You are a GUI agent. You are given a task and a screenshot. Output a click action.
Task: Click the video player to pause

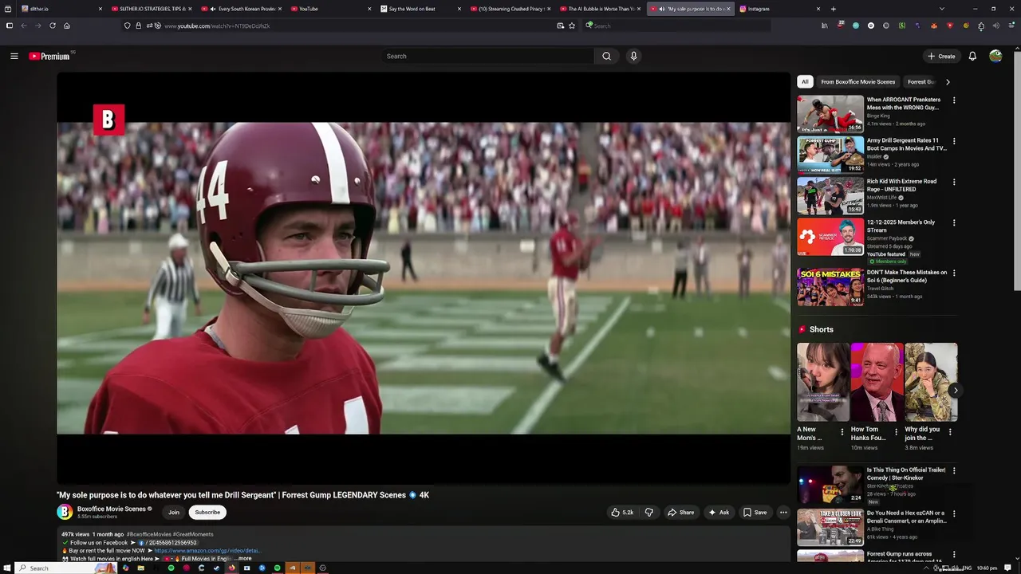[x=424, y=277]
